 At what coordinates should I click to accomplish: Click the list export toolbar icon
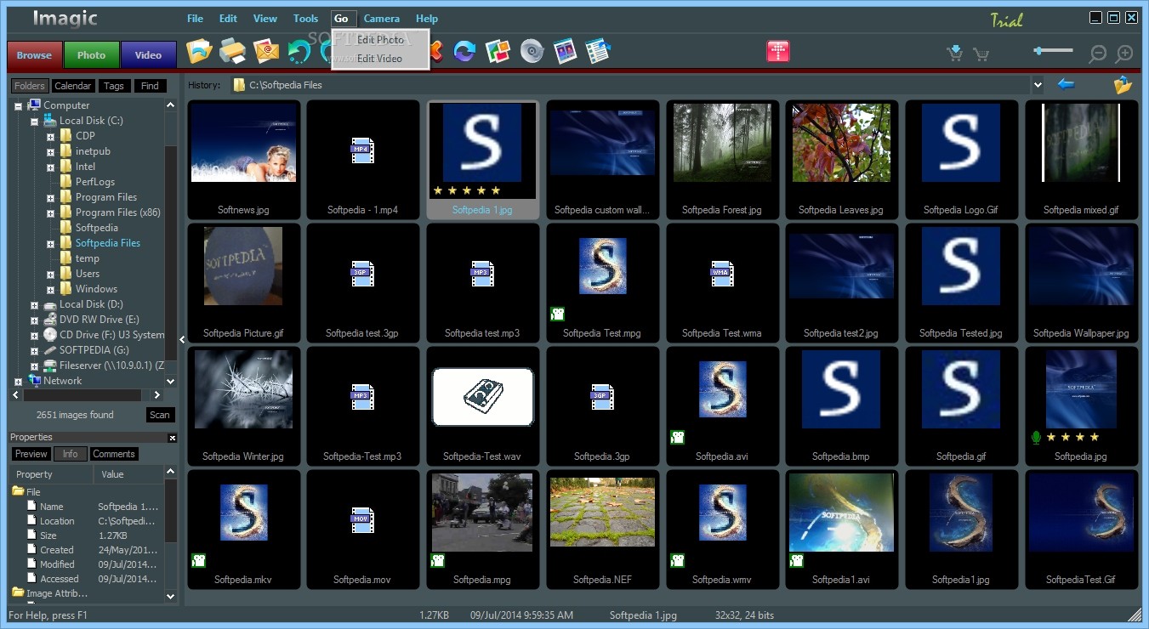(598, 52)
